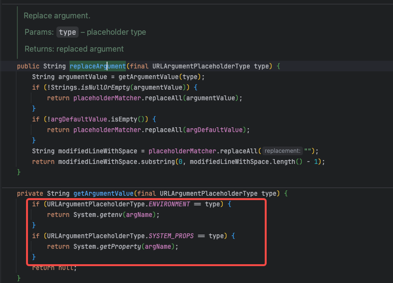Click the isEmpty() call
The image size is (393, 283).
128,119
